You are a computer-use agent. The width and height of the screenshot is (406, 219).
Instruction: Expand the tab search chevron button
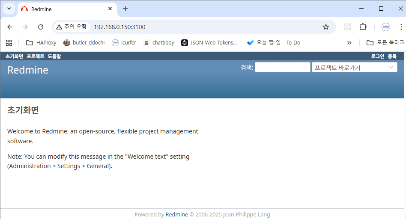(9, 9)
